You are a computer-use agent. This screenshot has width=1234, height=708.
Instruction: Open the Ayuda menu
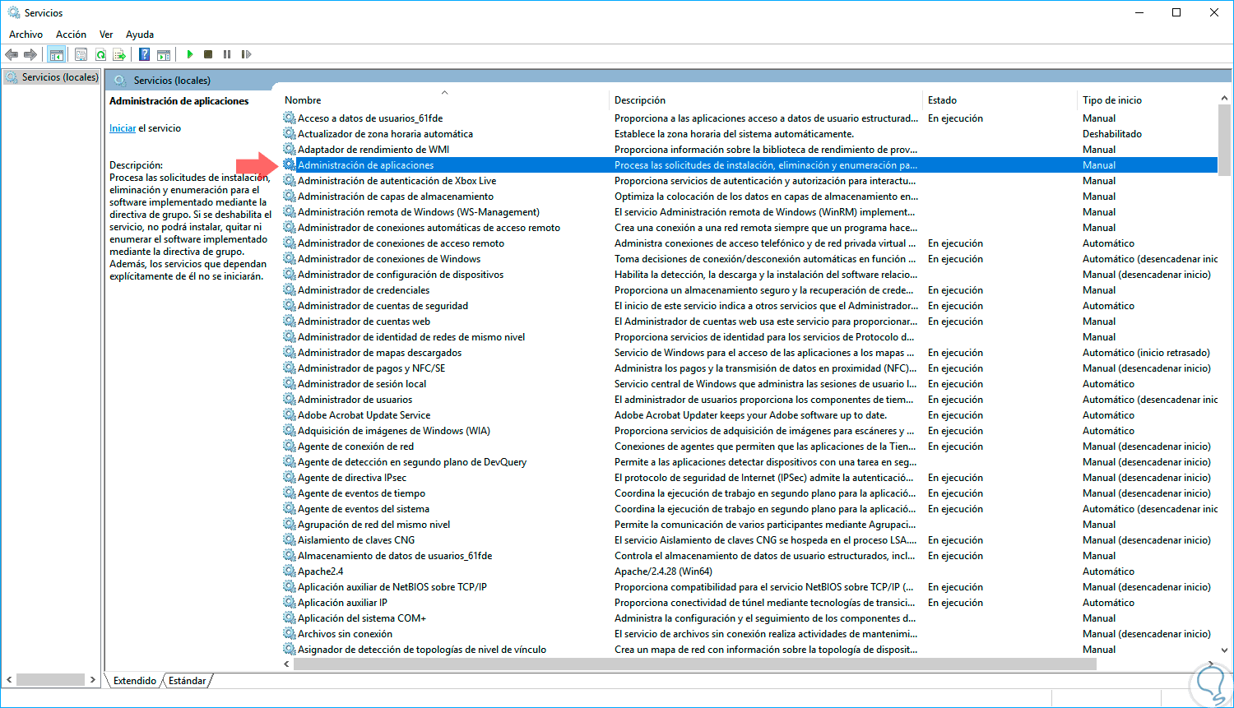pyautogui.click(x=140, y=35)
